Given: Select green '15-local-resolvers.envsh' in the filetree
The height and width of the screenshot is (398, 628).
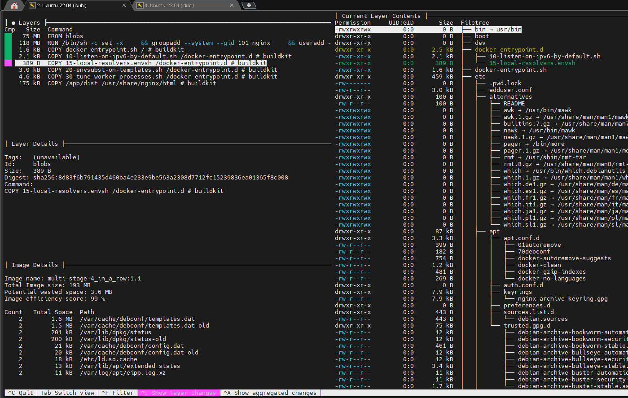Looking at the screenshot, I should pyautogui.click(x=532, y=63).
